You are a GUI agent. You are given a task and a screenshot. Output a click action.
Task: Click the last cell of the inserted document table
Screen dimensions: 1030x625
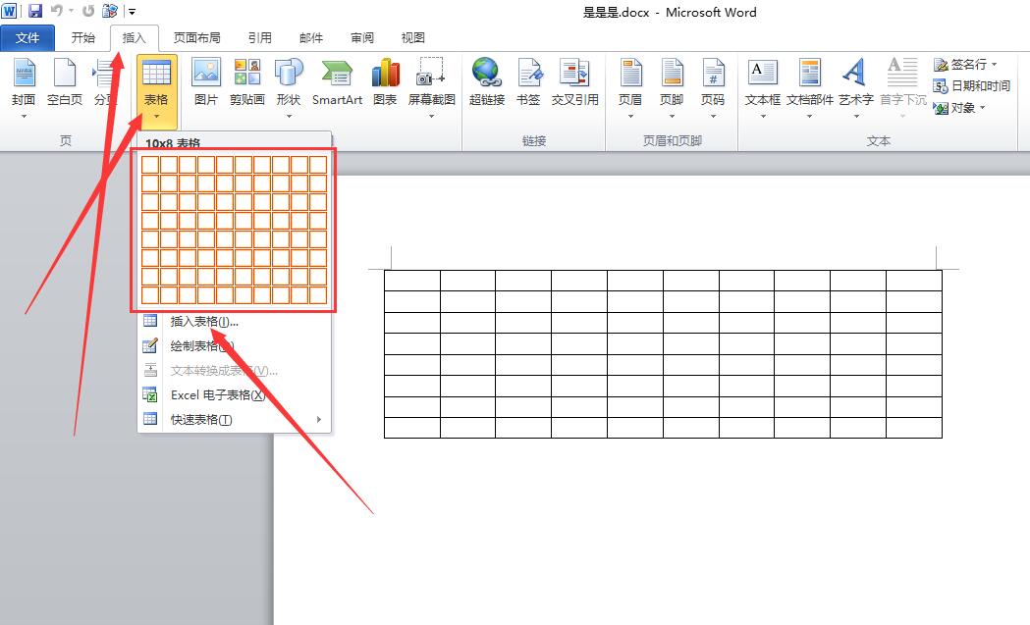click(914, 428)
